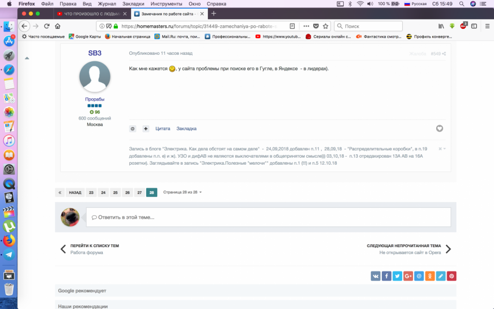The image size is (494, 309).
Task: Share on Facebook icon
Action: pyautogui.click(x=387, y=276)
